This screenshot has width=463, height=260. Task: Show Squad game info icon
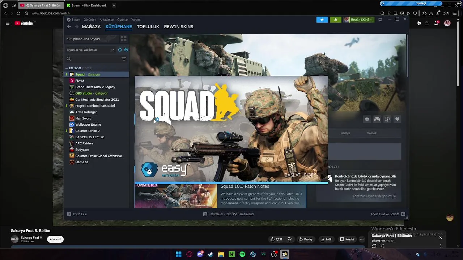point(387,119)
